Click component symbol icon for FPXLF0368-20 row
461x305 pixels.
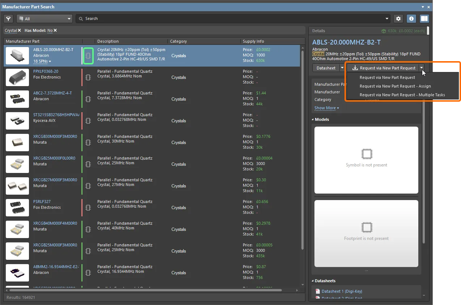88,77
